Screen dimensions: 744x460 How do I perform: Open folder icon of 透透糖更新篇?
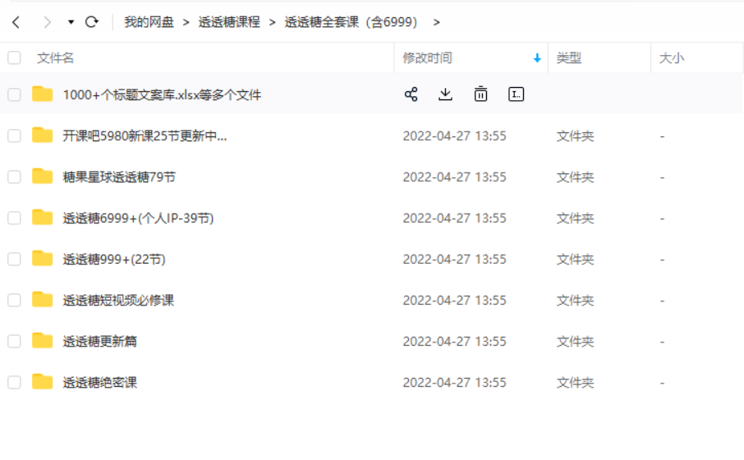42,341
